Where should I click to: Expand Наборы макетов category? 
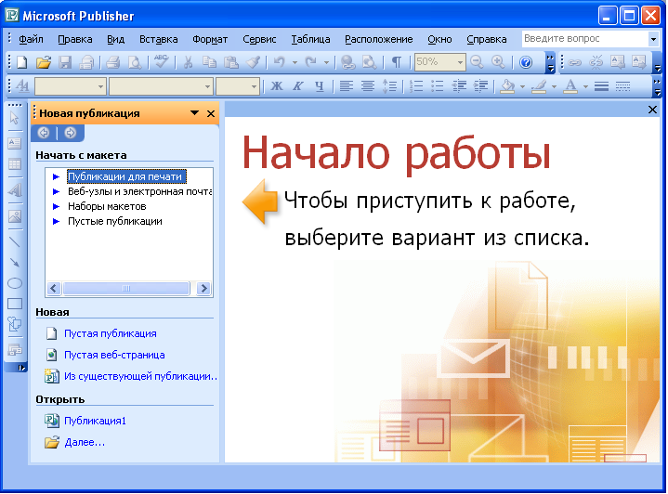click(x=56, y=206)
